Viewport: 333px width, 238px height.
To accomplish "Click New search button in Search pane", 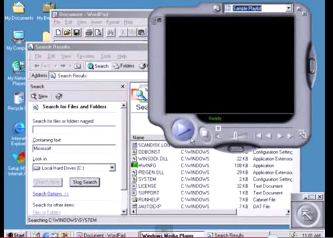I will [40, 96].
